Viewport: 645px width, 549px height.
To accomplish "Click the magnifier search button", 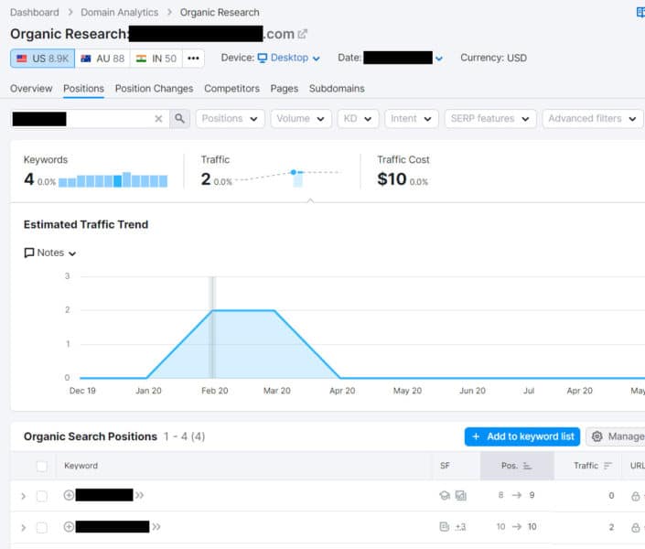I will click(x=180, y=119).
